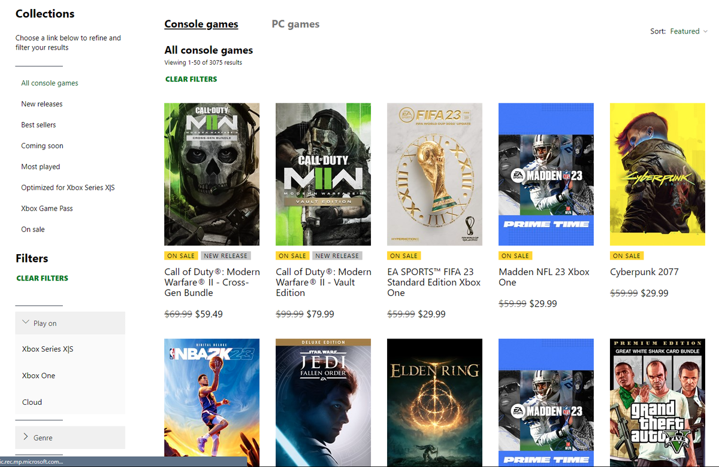Click the Call of Duty Vault Edition title
Screen dimensions: 719x467
[324, 282]
